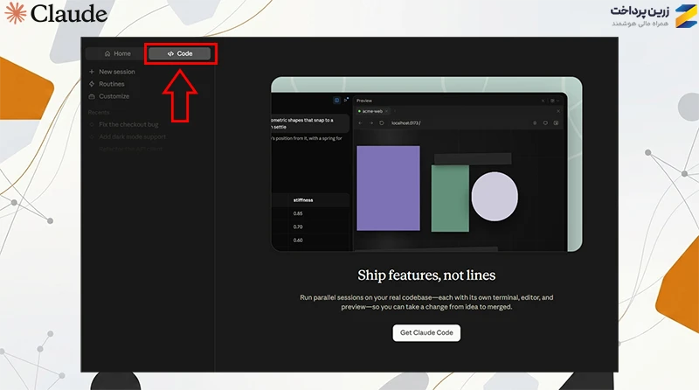The height and width of the screenshot is (390, 699).
Task: Click the purple rectangle in preview
Action: (x=388, y=188)
